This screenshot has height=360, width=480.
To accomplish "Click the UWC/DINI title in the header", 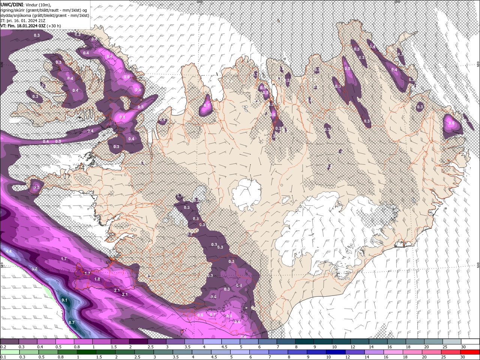I will pyautogui.click(x=12, y=4).
